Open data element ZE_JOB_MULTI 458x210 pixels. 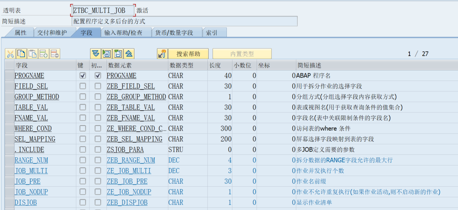point(129,171)
